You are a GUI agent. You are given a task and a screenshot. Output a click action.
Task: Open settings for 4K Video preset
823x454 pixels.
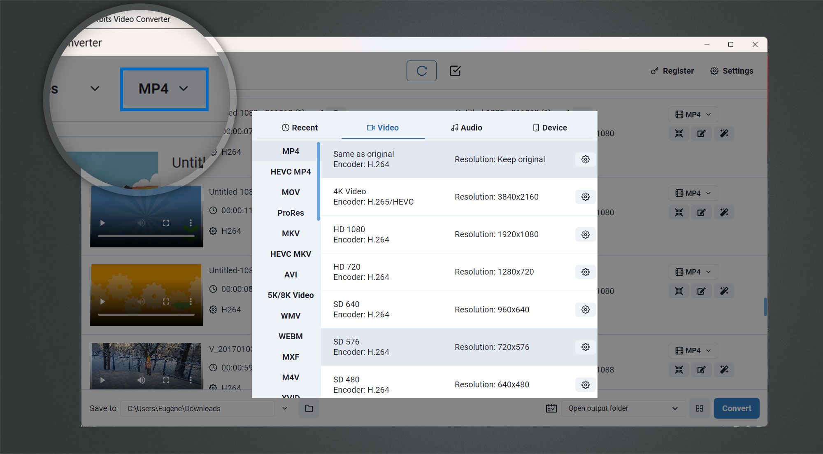(584, 196)
